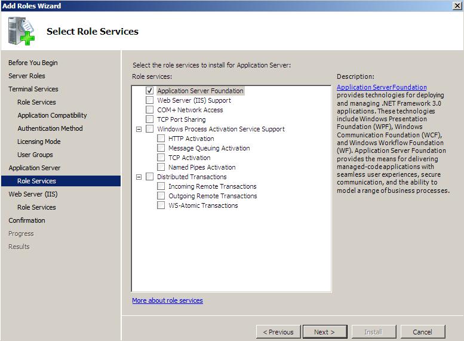Tick TCP Port Sharing checkbox
Viewport: 464px width, 341px height.
[x=150, y=119]
